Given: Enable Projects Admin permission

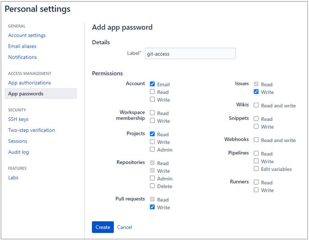Looking at the screenshot, I should click(x=152, y=149).
